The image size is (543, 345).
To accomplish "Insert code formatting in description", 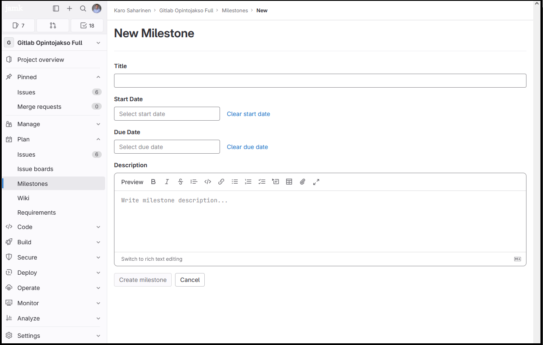I will click(x=208, y=182).
